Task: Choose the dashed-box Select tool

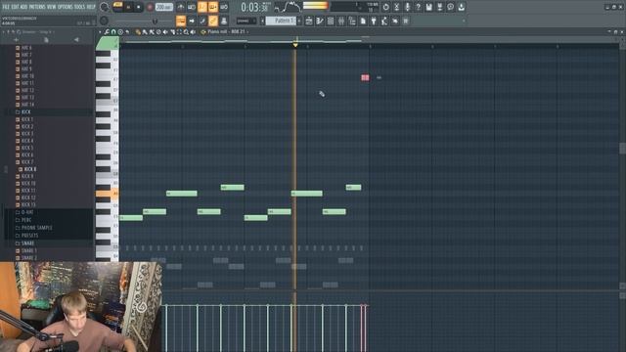Action: click(x=179, y=32)
